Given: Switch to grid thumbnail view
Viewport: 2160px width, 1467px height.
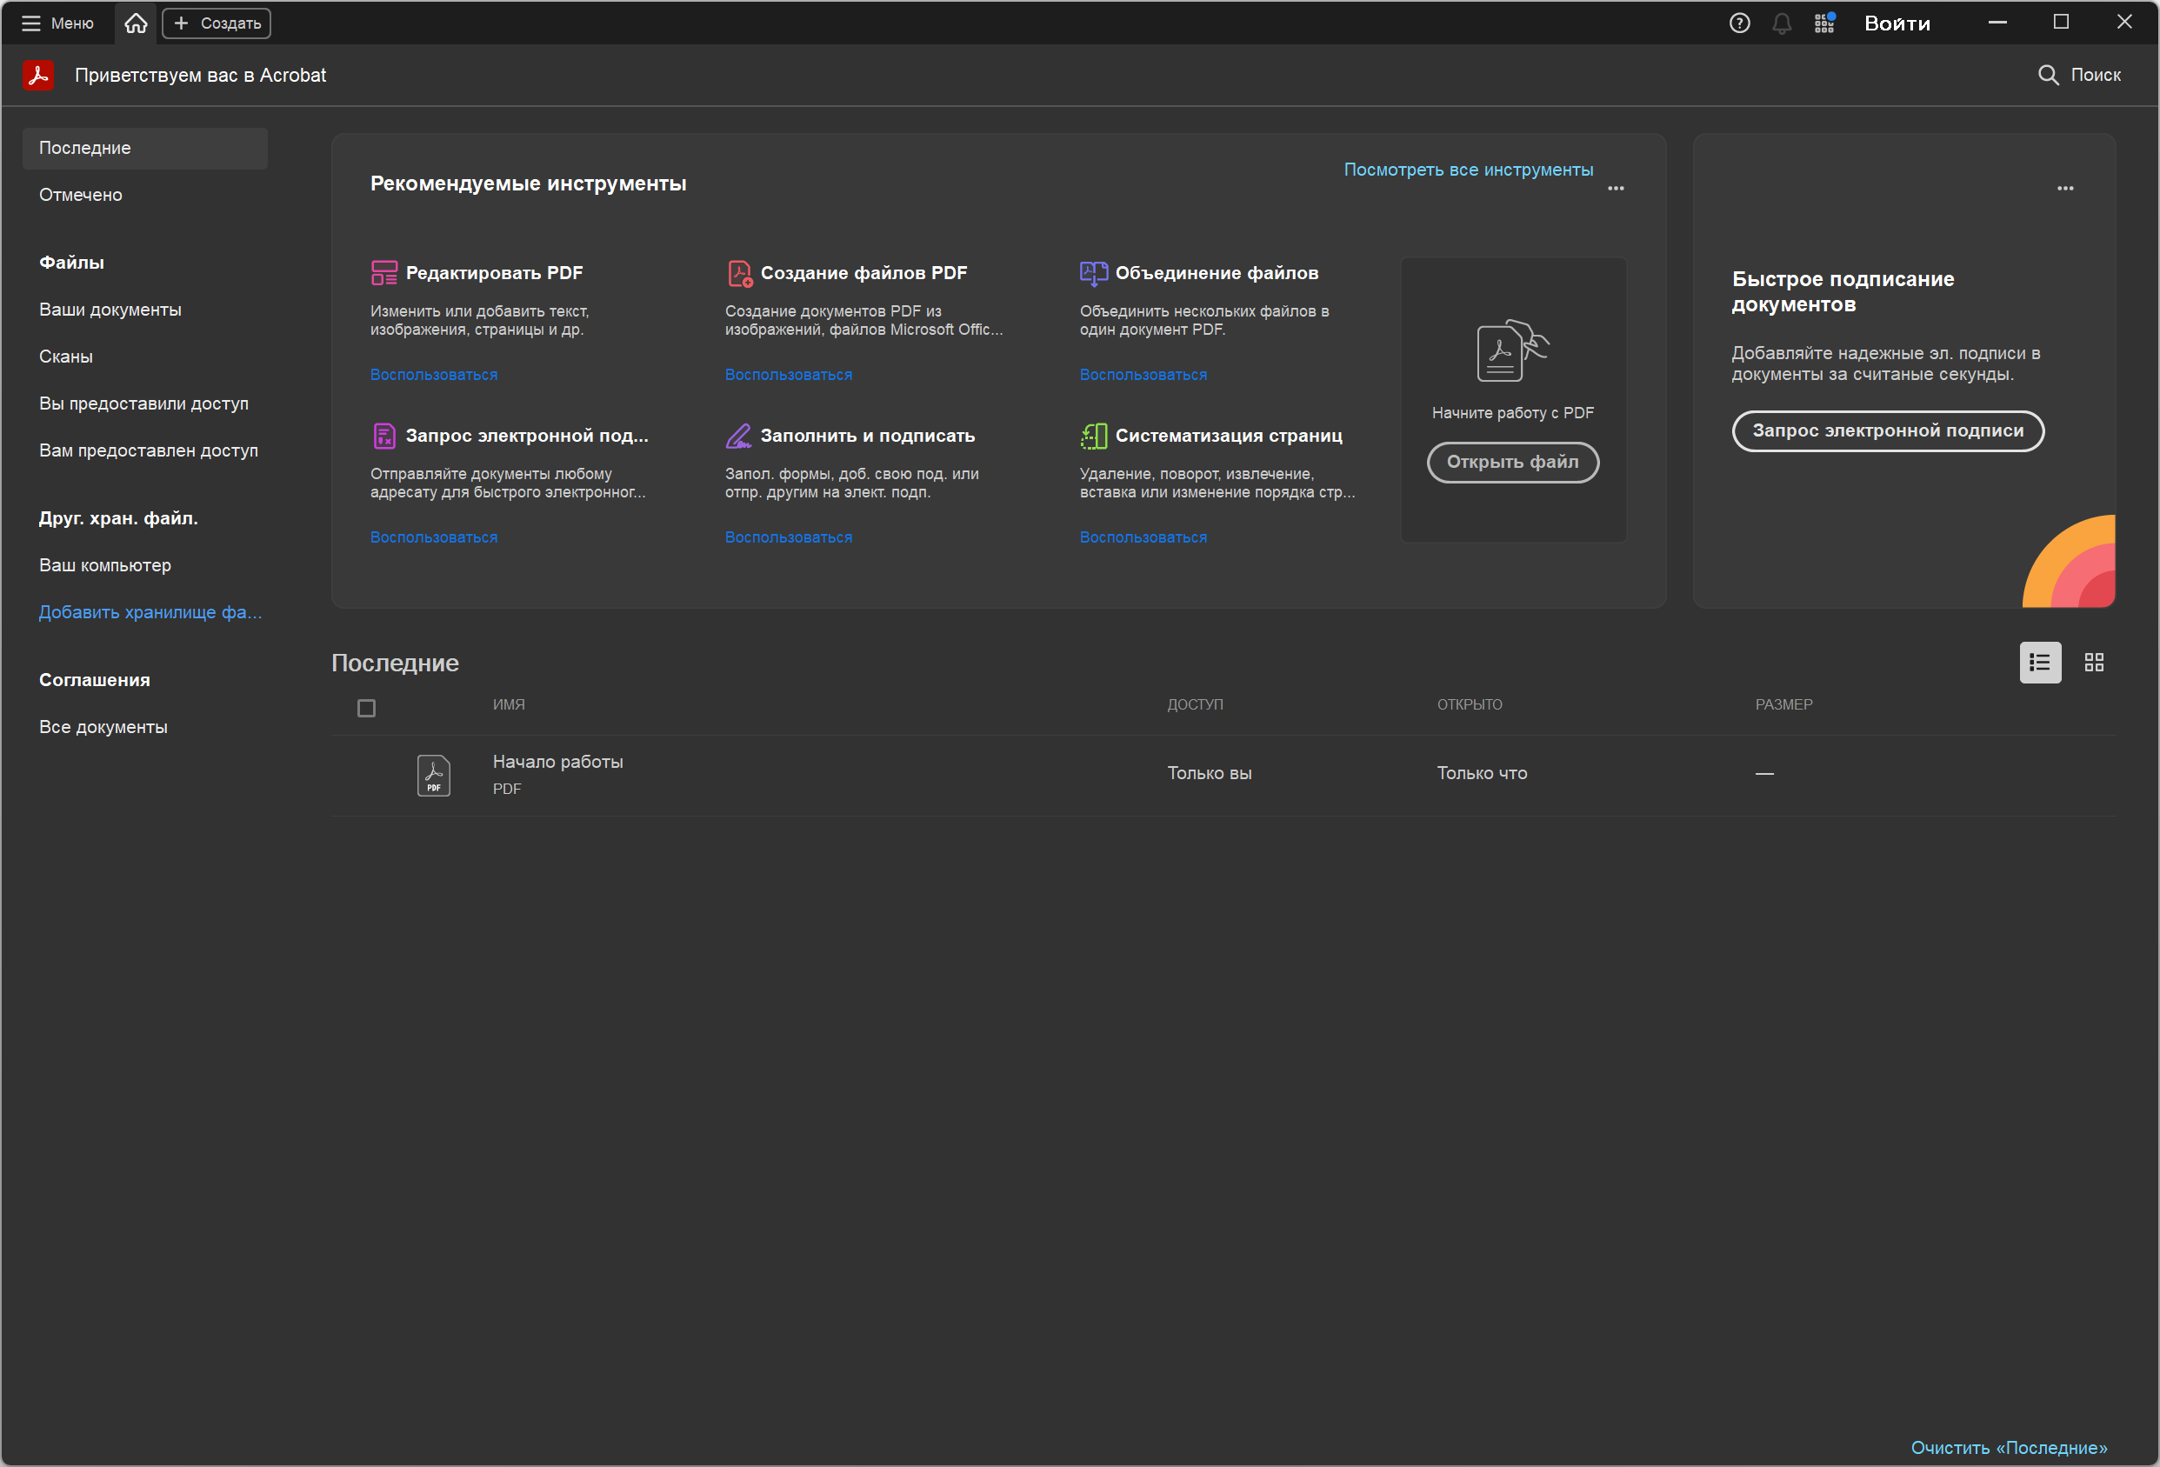Looking at the screenshot, I should (x=2093, y=663).
